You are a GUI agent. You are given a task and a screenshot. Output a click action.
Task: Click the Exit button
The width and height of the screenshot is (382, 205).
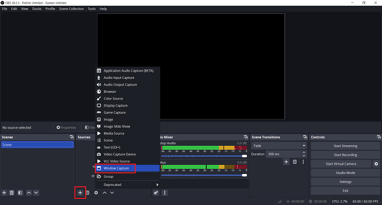click(x=345, y=191)
